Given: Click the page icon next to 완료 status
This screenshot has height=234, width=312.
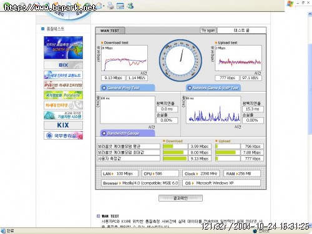Looking at the screenshot, I should coord(3,231).
